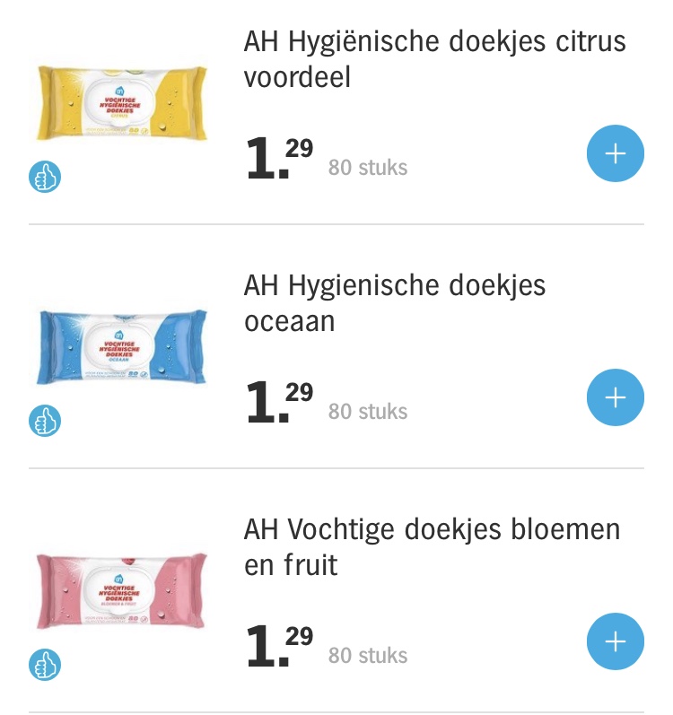673x715 pixels.
Task: Select the 1.29 price of bloemen en fruit wipes
Action: (279, 646)
